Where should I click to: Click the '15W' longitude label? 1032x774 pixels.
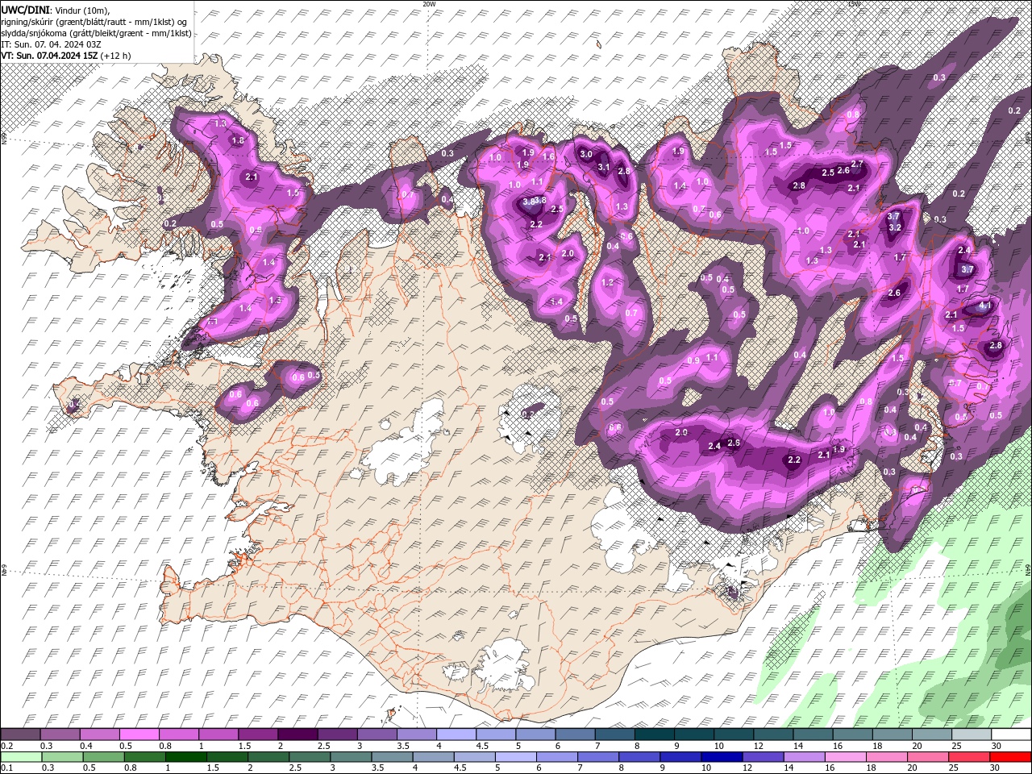click(x=854, y=4)
